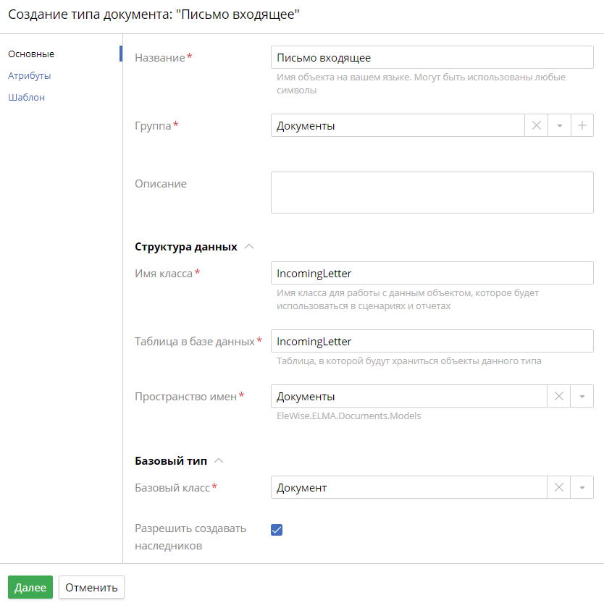Open the Группа dropdown list
This screenshot has width=604, height=603.
(x=559, y=125)
